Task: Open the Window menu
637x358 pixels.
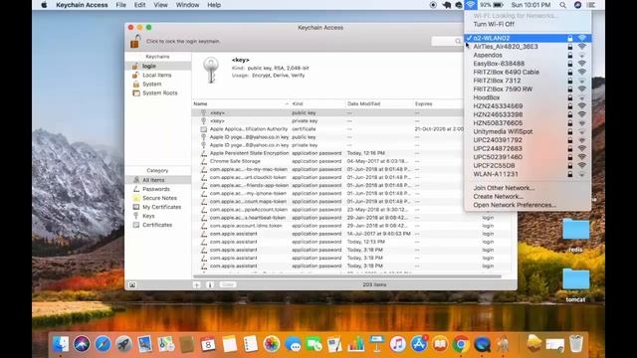Action: [x=187, y=5]
